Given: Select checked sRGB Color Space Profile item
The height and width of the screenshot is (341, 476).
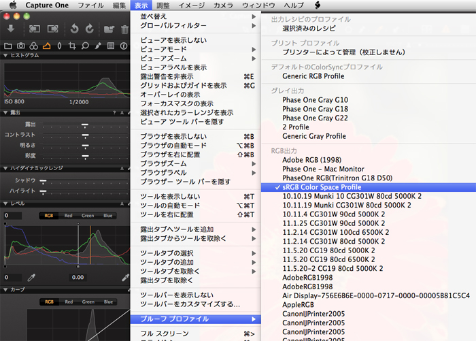Looking at the screenshot, I should [369, 187].
